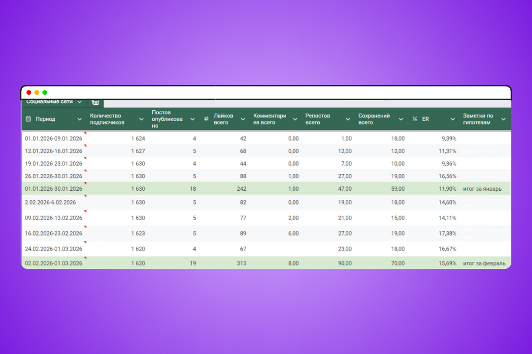Select the period cell 19.01.2026-23.01.2026

54,164
